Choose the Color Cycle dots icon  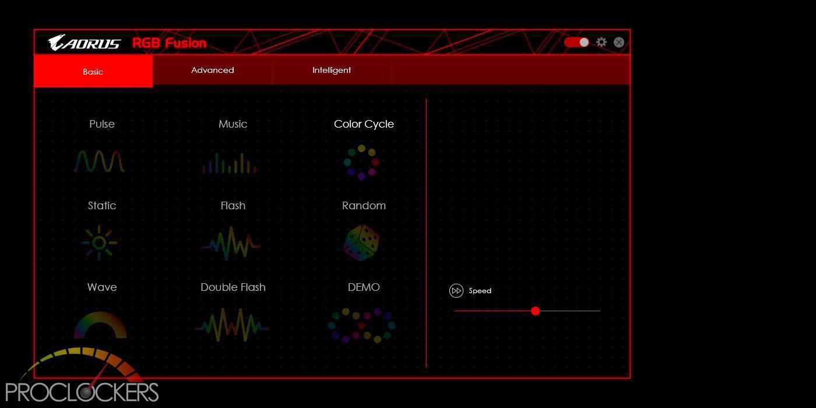click(x=361, y=162)
